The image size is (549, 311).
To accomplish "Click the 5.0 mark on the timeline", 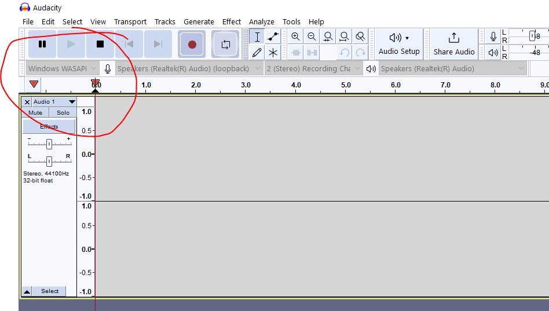I will 346,85.
